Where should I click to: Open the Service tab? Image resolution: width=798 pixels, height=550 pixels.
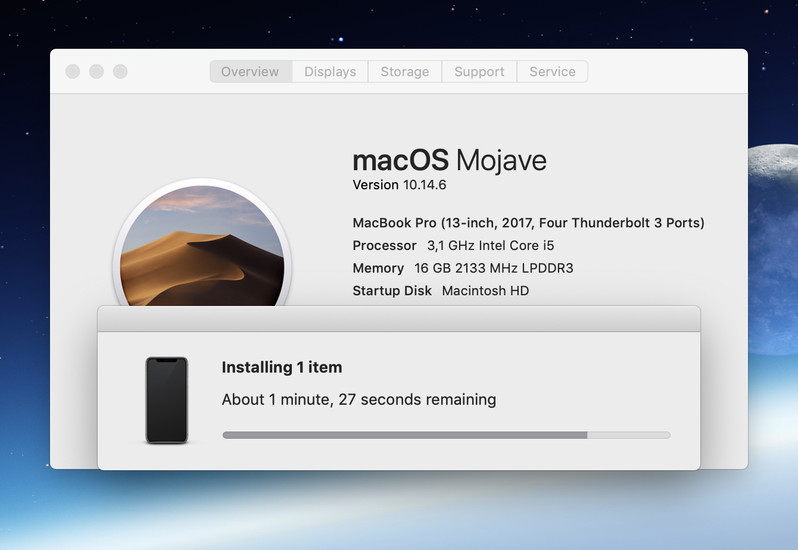click(x=553, y=71)
